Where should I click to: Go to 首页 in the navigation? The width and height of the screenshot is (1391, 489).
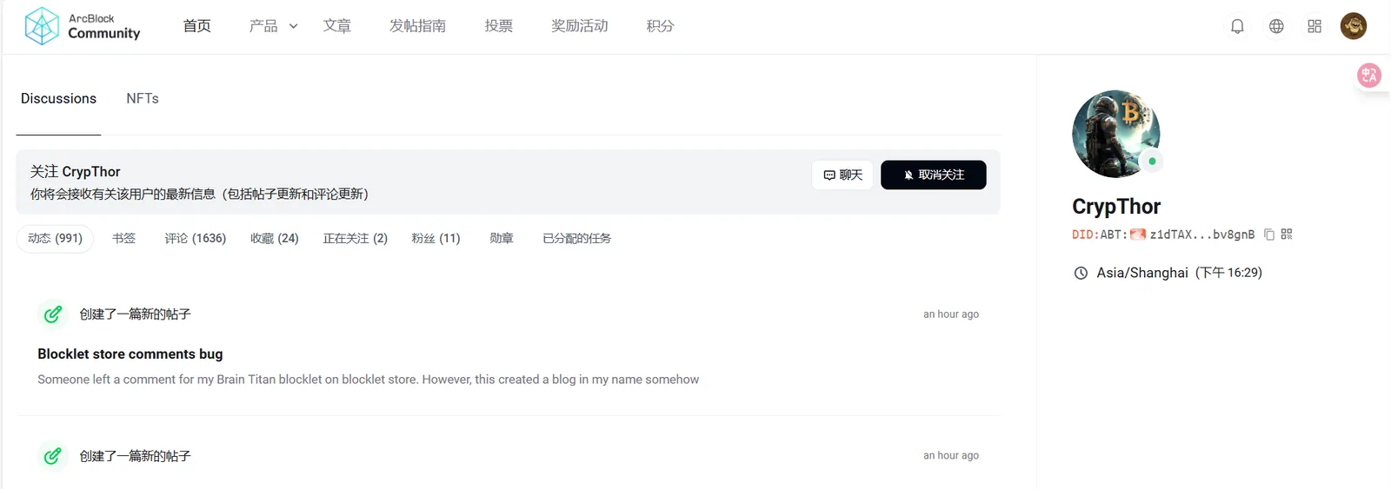(x=197, y=26)
